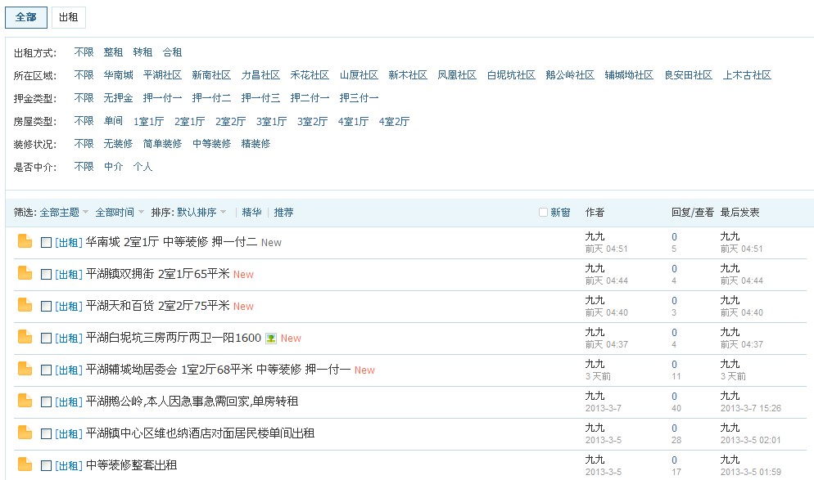Select 无装修 decoration status
The height and width of the screenshot is (480, 814).
click(119, 144)
